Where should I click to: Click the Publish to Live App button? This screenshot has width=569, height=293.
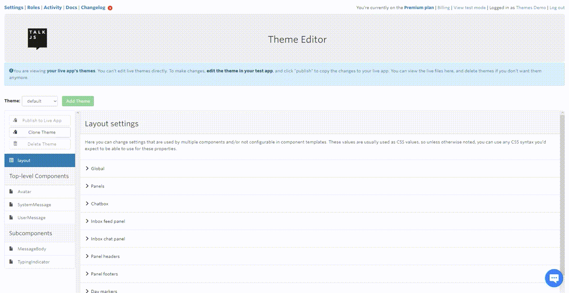click(x=40, y=120)
